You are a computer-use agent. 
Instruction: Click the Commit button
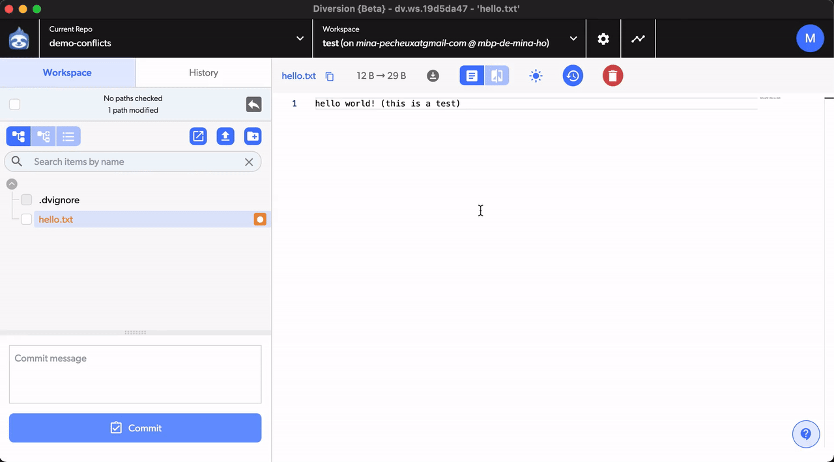[x=135, y=428]
